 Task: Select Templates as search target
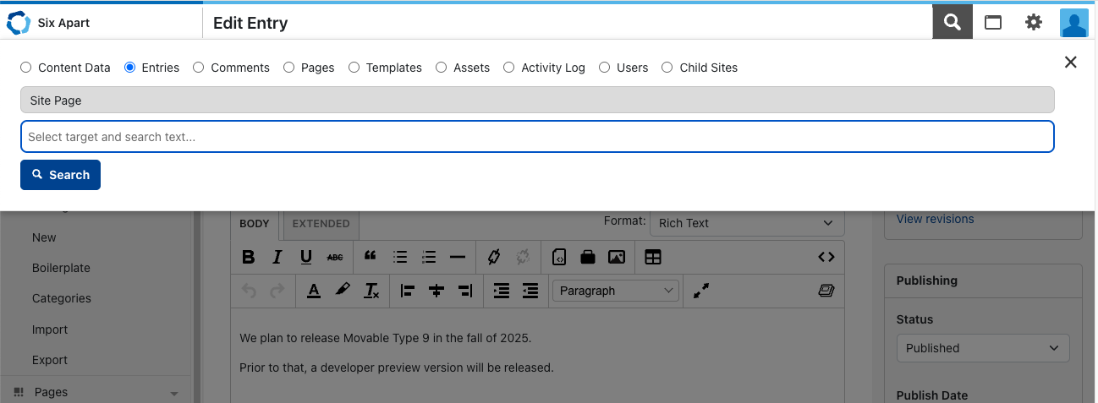tap(354, 68)
